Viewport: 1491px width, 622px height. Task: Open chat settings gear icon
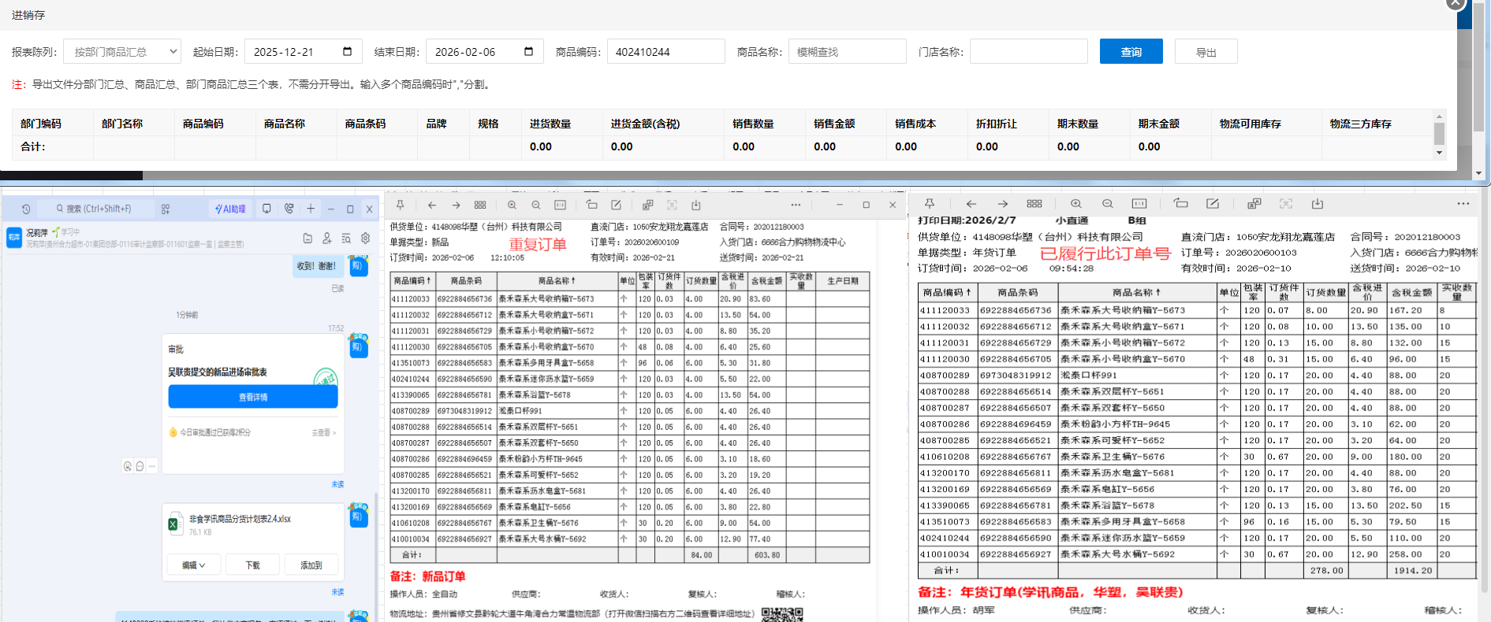[x=366, y=238]
